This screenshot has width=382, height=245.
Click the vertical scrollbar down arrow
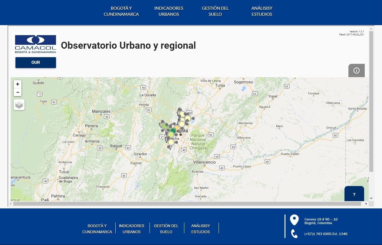pos(371,198)
